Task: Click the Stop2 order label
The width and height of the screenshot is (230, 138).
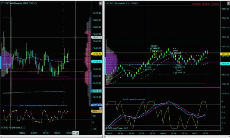Action: coord(179,70)
